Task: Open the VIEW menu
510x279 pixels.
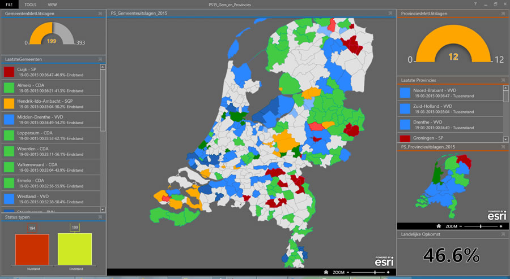Action: point(52,5)
